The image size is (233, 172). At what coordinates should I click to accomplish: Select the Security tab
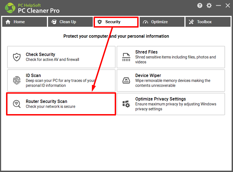pos(116,22)
